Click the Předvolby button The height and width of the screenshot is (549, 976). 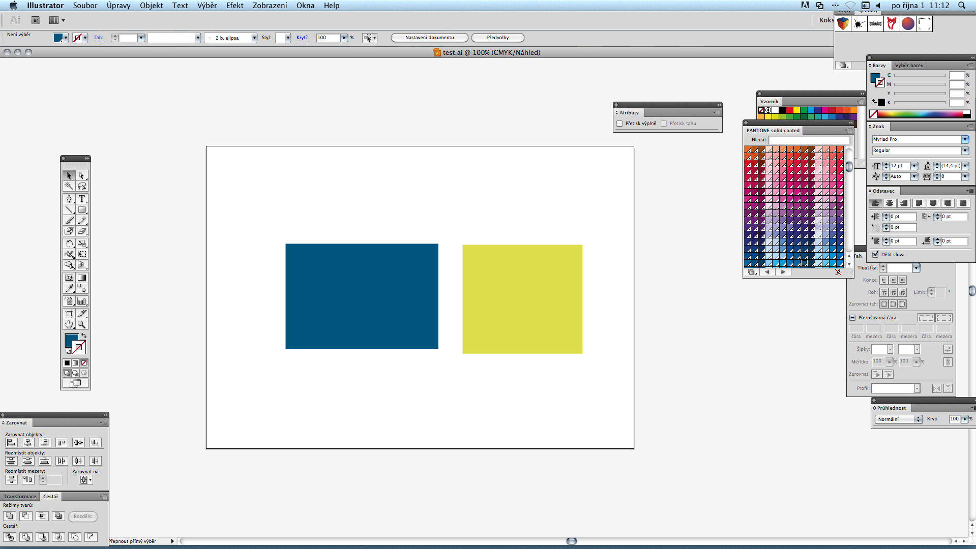497,38
